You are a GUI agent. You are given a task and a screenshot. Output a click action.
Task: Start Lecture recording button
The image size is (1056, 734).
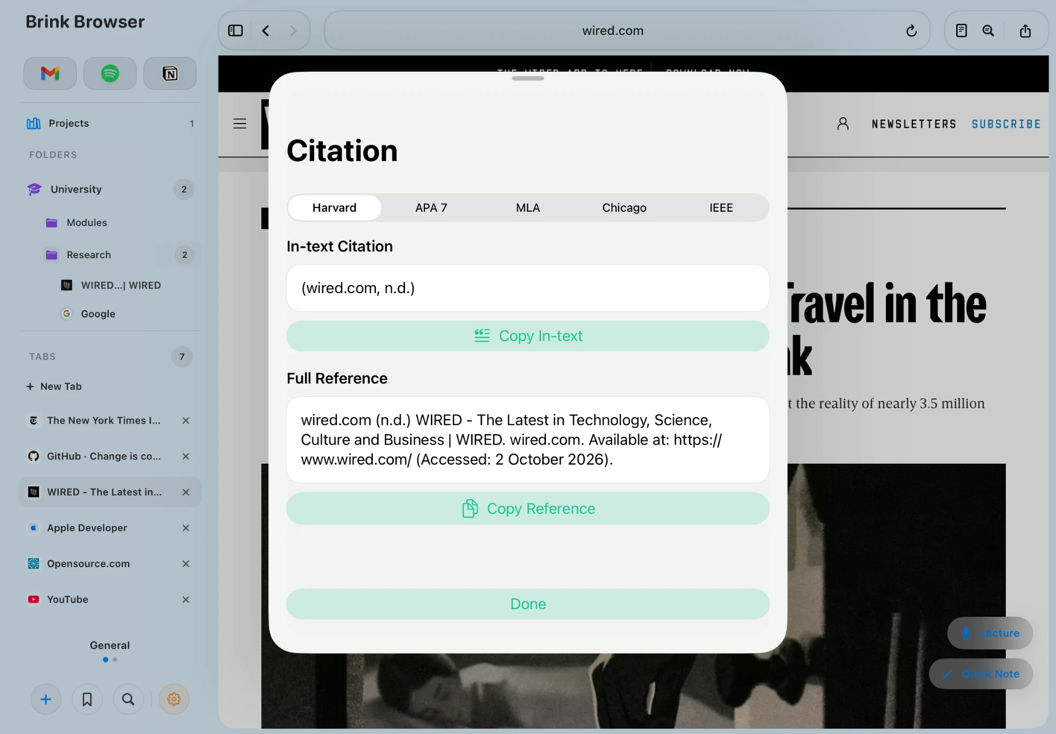(990, 633)
